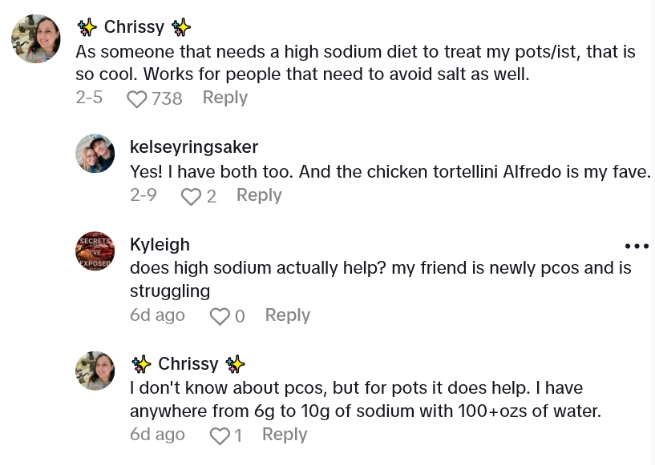655x465 pixels.
Task: Open Kyleigh's profile avatar
Action: pos(95,251)
